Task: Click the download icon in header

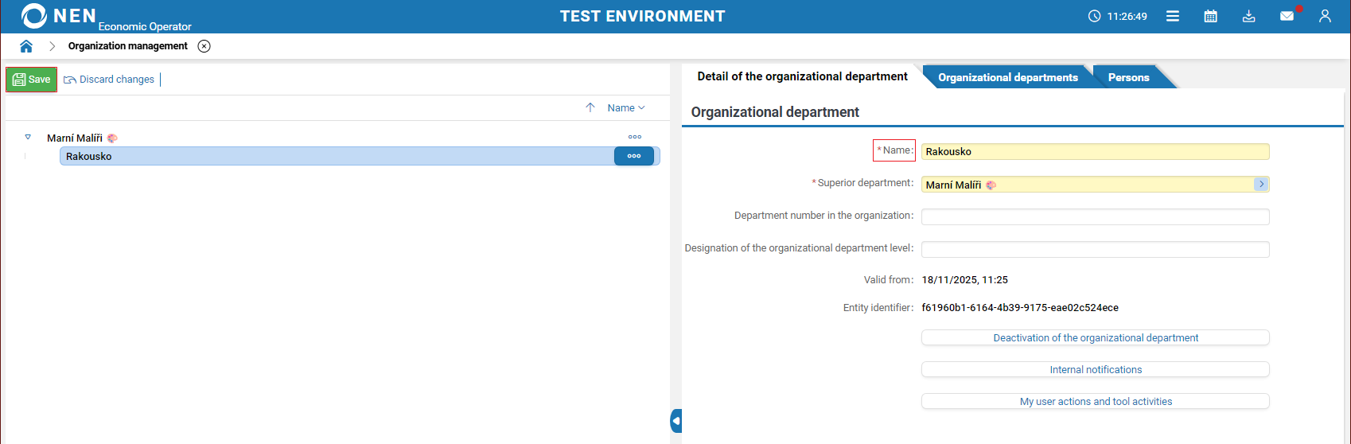Action: (1249, 16)
